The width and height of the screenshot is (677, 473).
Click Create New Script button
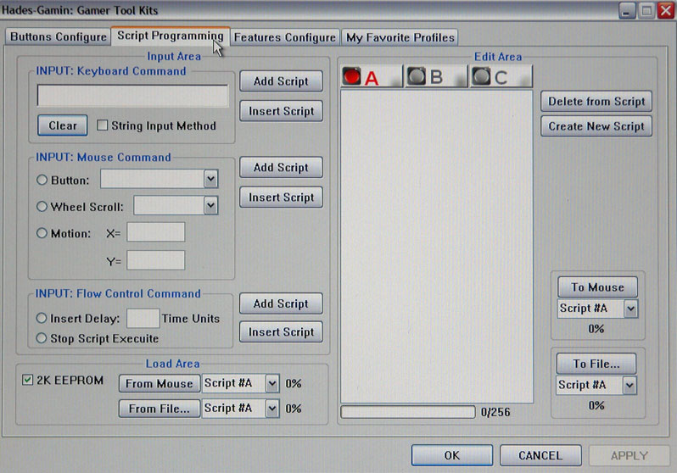(x=596, y=126)
